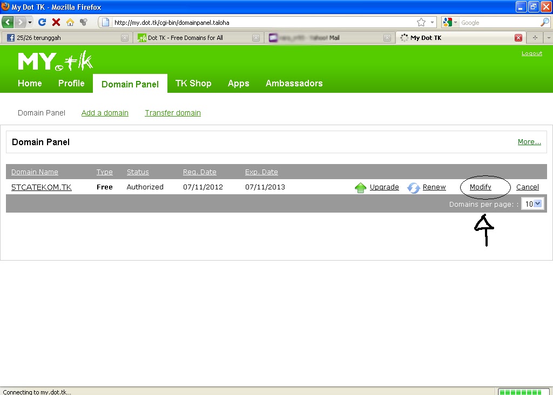553x395 pixels.
Task: Click the Authorized status text
Action: click(145, 187)
